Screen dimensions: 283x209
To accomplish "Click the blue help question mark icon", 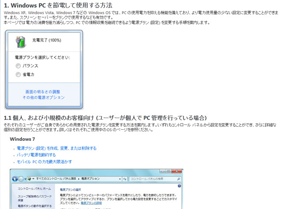I will tap(179, 186).
